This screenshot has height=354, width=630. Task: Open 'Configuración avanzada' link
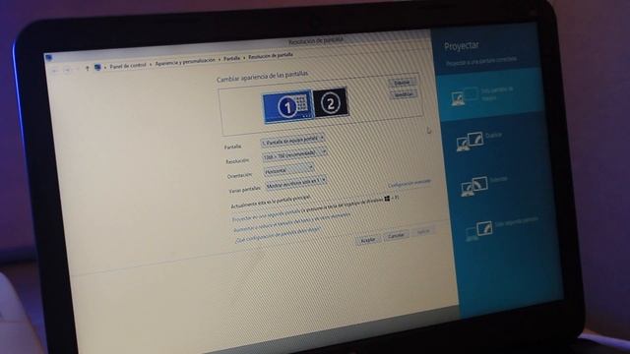pos(409,183)
